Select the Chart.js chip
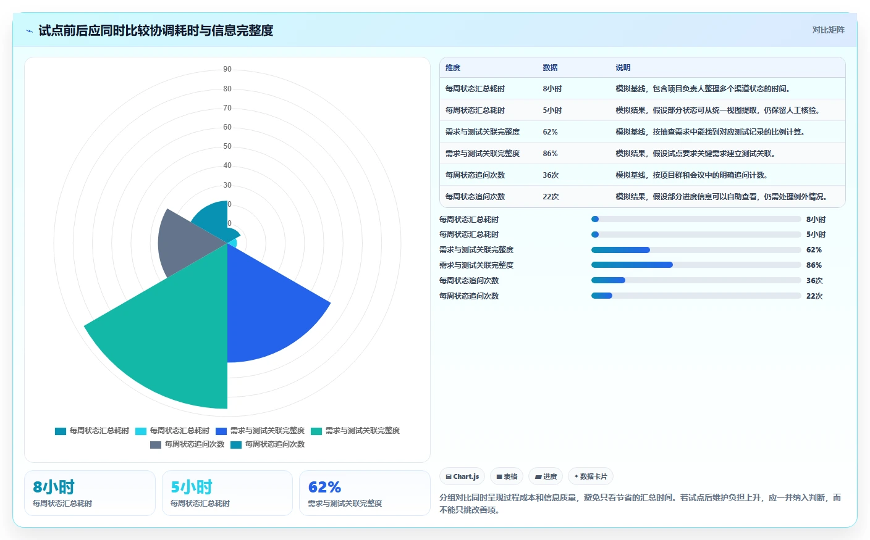The height and width of the screenshot is (540, 870). coord(462,476)
